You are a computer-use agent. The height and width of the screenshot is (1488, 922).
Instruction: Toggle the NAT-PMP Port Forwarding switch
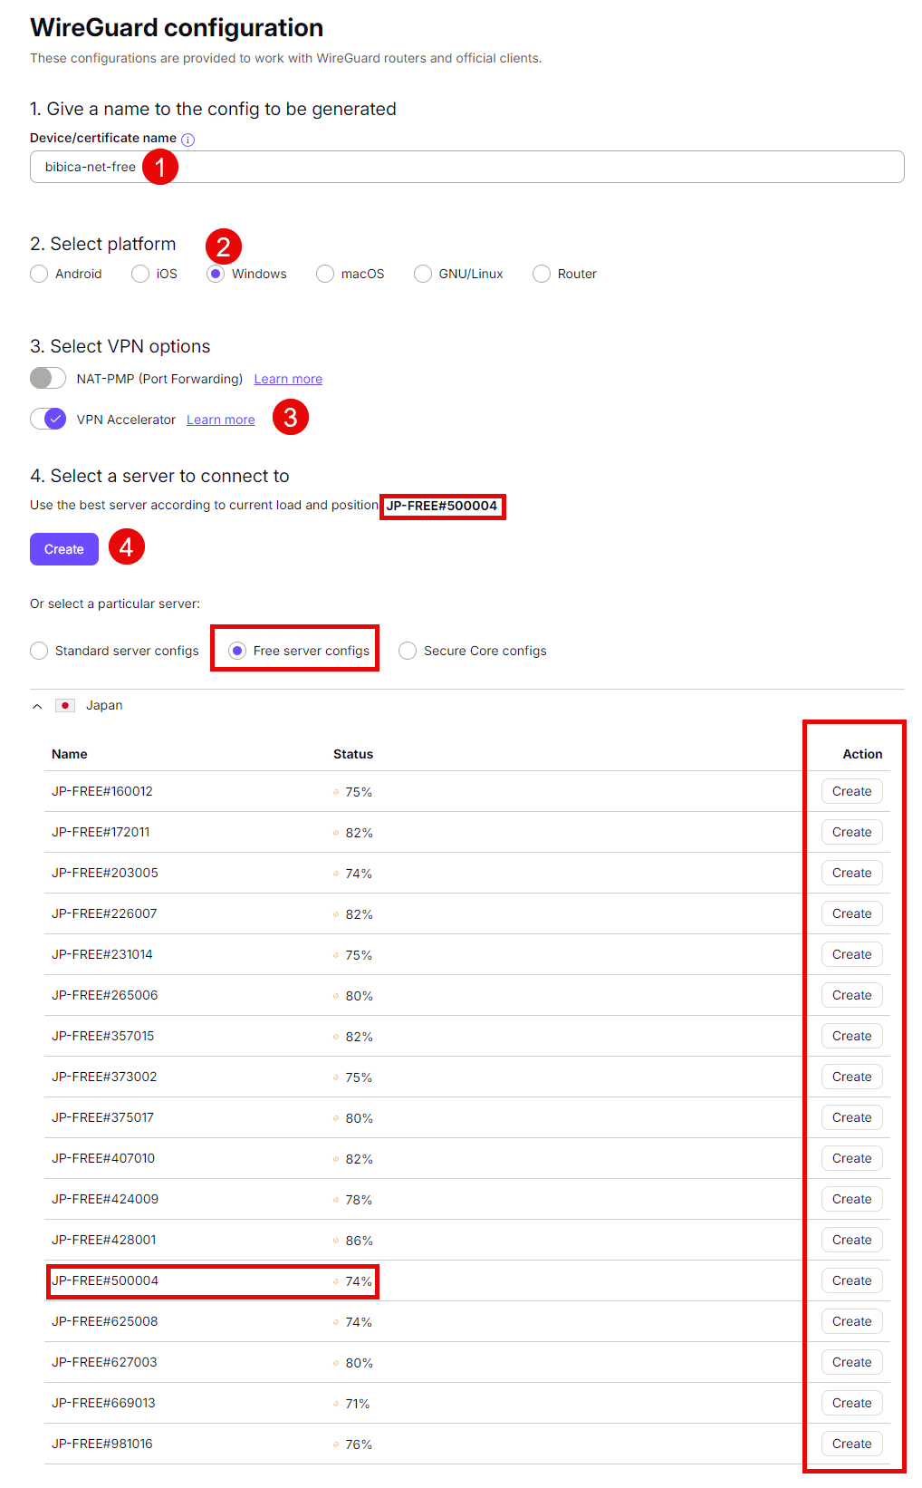click(48, 378)
